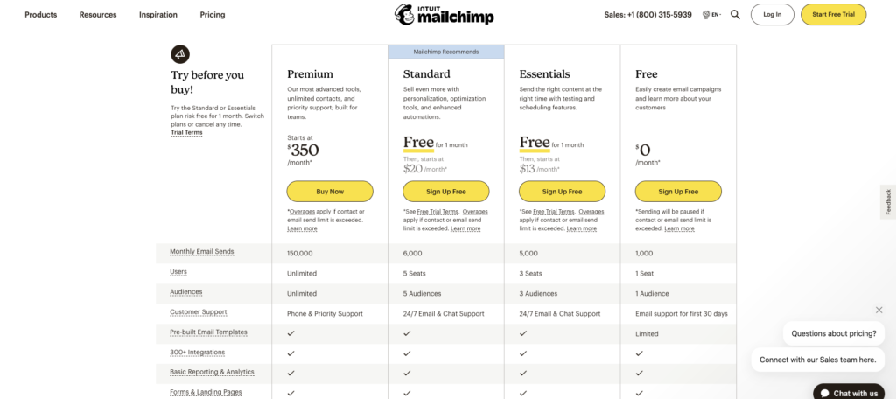This screenshot has height=399, width=896.
Task: Open the Inspiration menu
Action: pyautogui.click(x=158, y=15)
